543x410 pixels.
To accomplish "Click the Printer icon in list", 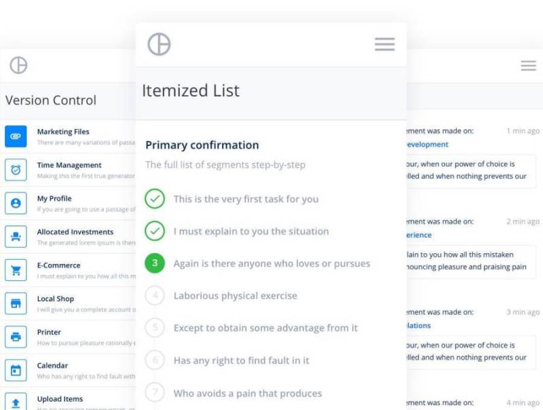I will (16, 336).
